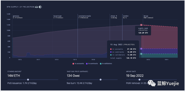Click the pink supply peak marker dot
185x92 pixels.
[x=141, y=25]
